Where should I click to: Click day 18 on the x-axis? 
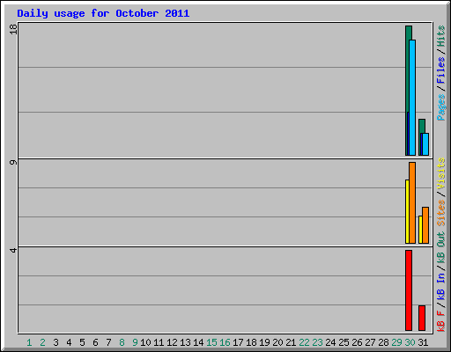tap(251, 342)
